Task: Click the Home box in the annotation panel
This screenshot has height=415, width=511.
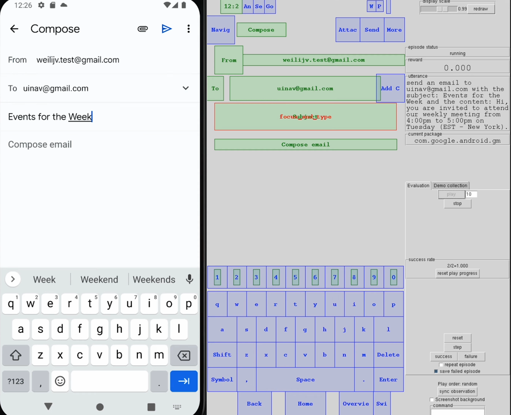Action: click(x=306, y=403)
